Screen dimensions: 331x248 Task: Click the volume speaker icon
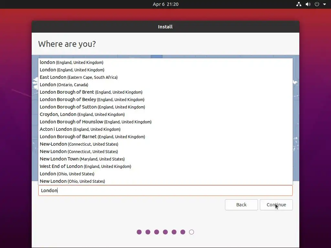tap(308, 4)
